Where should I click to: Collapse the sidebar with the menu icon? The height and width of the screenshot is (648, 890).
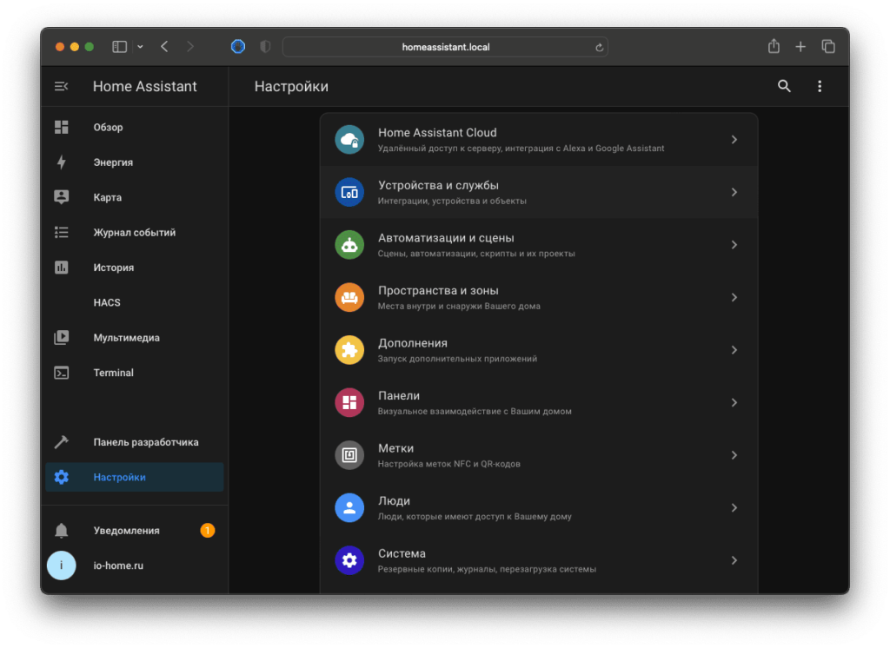tap(62, 86)
